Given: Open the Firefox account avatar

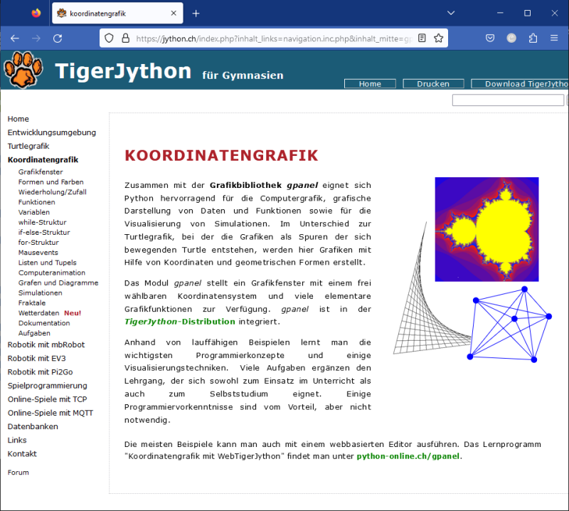Looking at the screenshot, I should coord(511,38).
